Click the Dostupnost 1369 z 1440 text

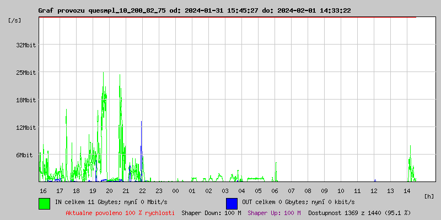pos(359,212)
